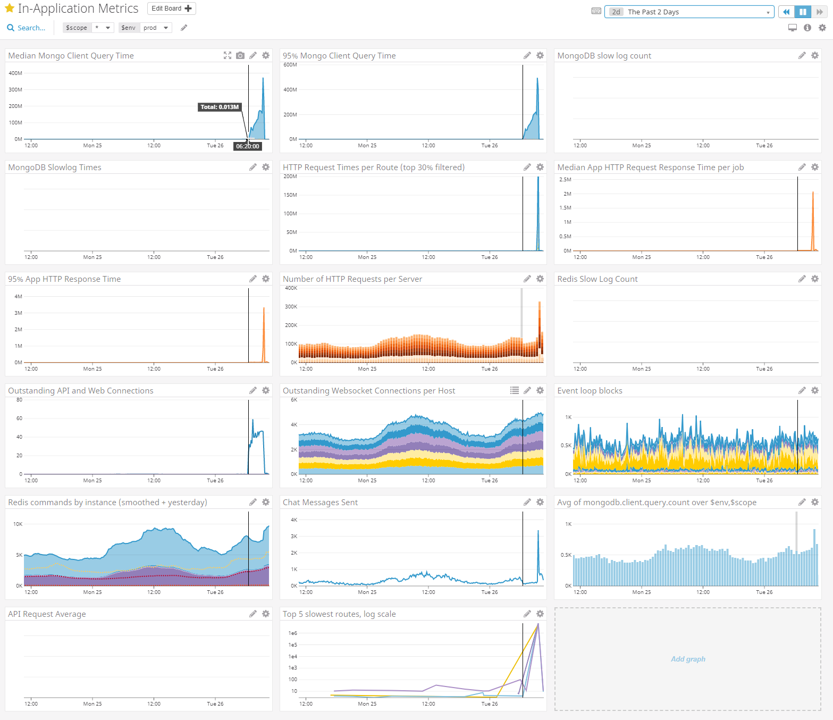Click the Edit Board button
The image size is (833, 720).
point(171,9)
